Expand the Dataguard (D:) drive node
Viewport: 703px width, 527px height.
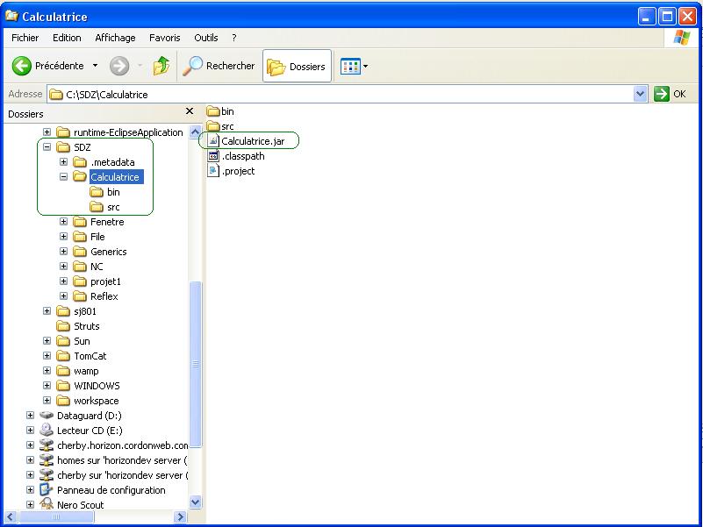pos(30,416)
